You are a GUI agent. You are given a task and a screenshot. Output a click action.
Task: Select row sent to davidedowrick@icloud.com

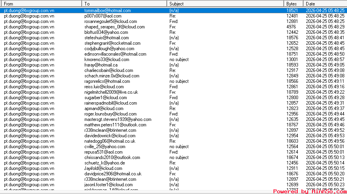173,136
